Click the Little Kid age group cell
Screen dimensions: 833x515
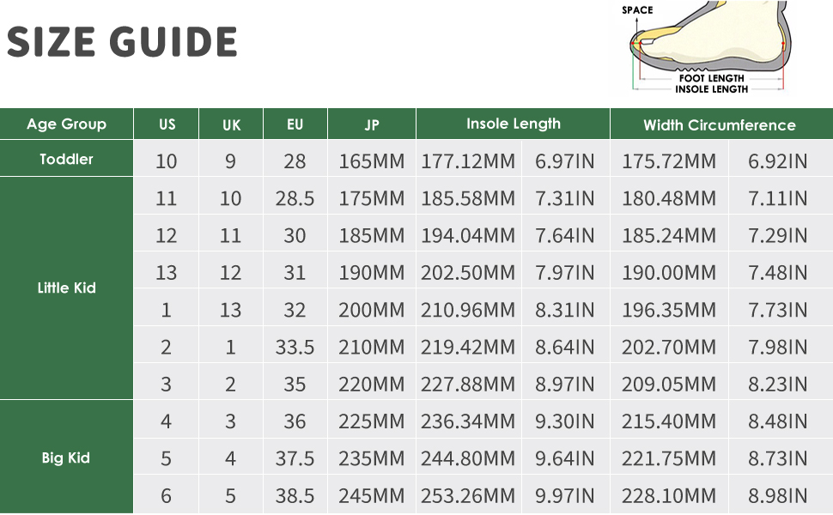[x=67, y=288]
